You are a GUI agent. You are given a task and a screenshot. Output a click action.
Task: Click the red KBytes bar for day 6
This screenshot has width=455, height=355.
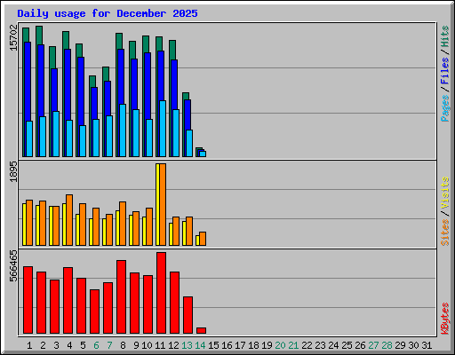[94, 312]
